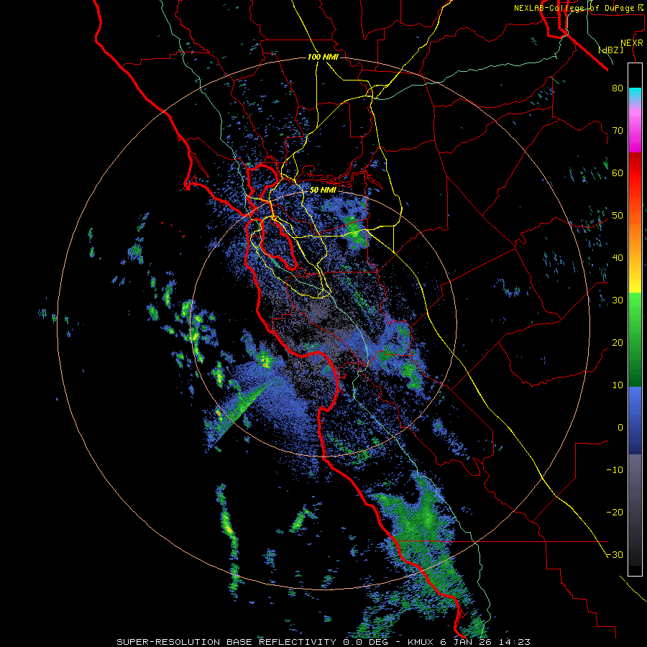647x647 pixels.
Task: Click the dBZ units label
Action: (610, 50)
